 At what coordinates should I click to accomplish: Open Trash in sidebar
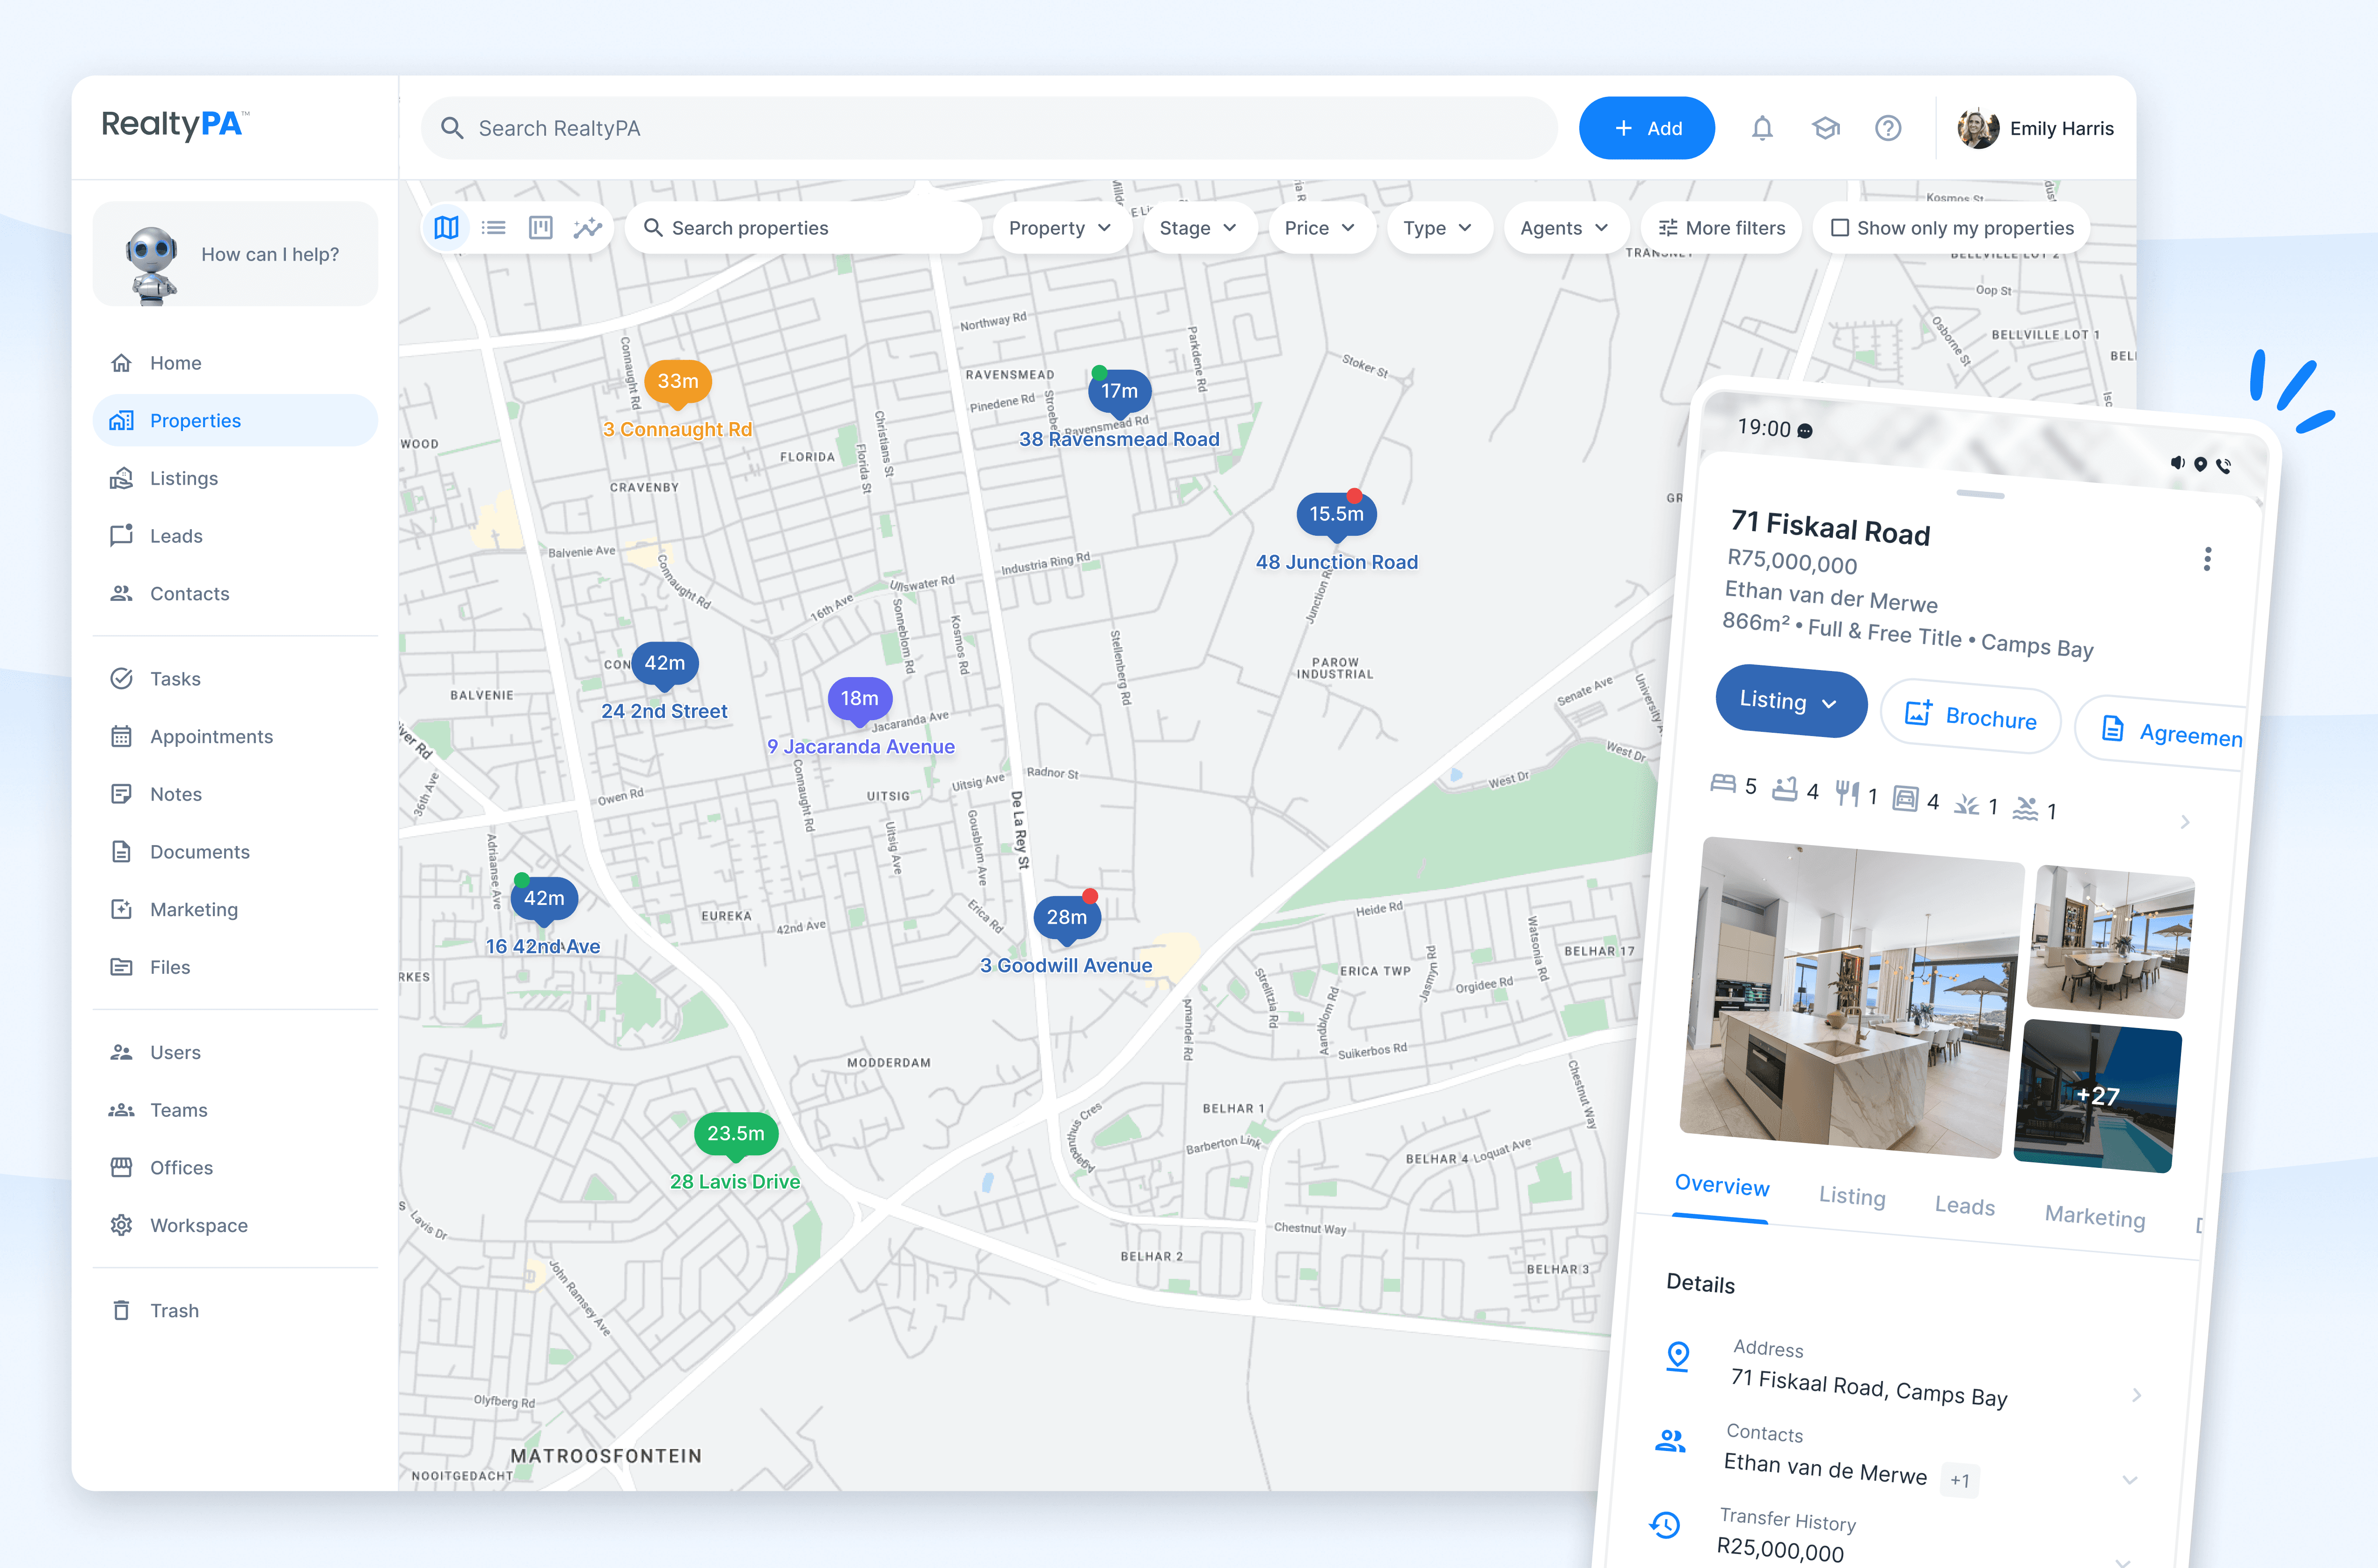235,1311
